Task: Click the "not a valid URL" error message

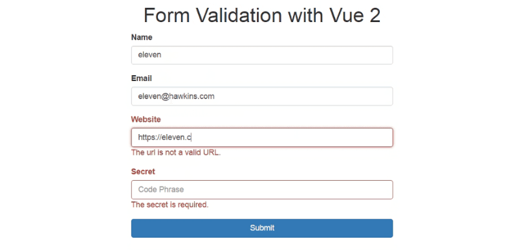Action: (x=176, y=153)
